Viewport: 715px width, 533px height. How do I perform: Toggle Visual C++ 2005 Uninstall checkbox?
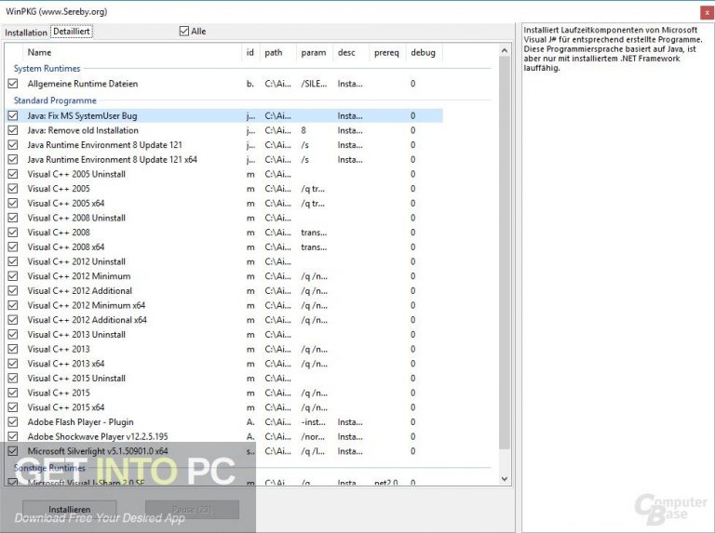(13, 174)
